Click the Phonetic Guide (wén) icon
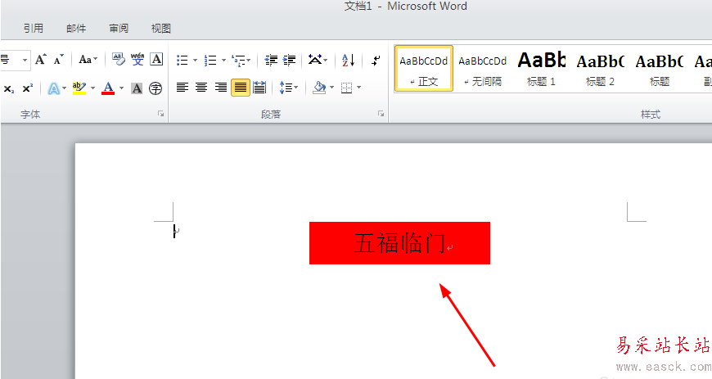 click(x=137, y=60)
